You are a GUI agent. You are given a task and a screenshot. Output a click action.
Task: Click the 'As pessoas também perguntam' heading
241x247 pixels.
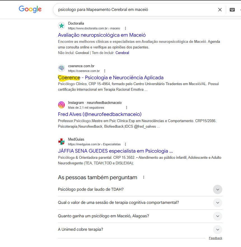coord(97,177)
